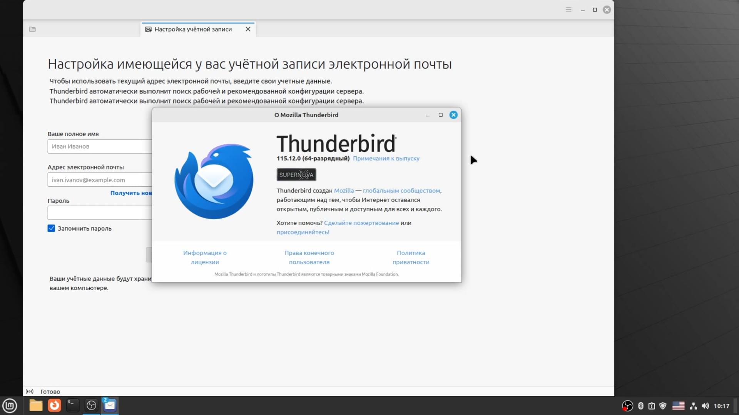
Task: Click the Thunderbird logo image
Action: pos(214,181)
